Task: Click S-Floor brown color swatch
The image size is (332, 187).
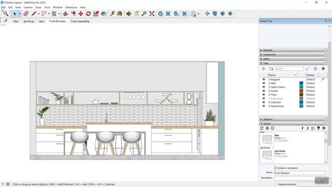Action: tap(301, 95)
